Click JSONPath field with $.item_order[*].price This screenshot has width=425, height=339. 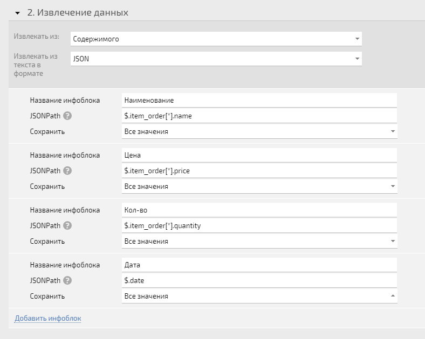(x=259, y=171)
